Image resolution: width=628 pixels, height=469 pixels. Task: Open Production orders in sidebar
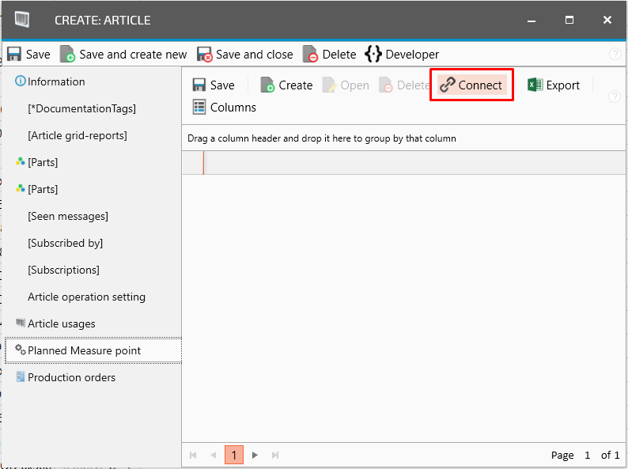[71, 377]
